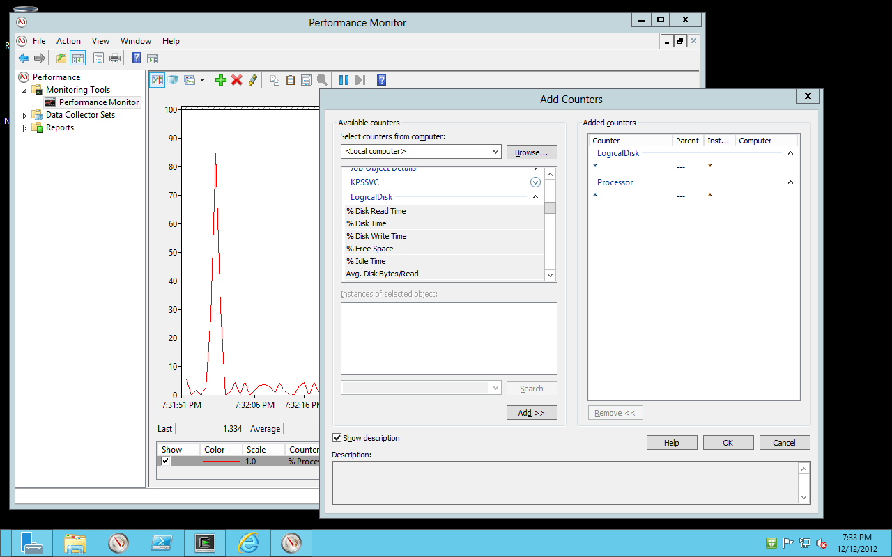Screen dimensions: 892x557
Task: Toggle Show/Hide Console Tree icon
Action: (x=77, y=58)
